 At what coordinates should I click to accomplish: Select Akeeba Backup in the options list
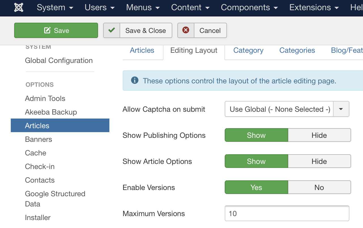pyautogui.click(x=51, y=112)
